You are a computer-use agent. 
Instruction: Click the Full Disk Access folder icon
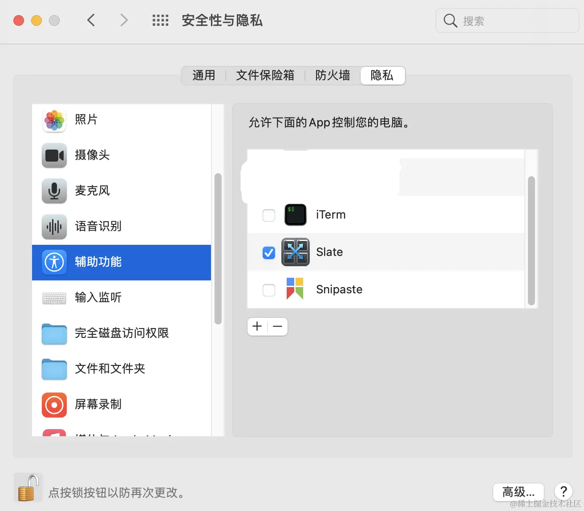click(54, 334)
